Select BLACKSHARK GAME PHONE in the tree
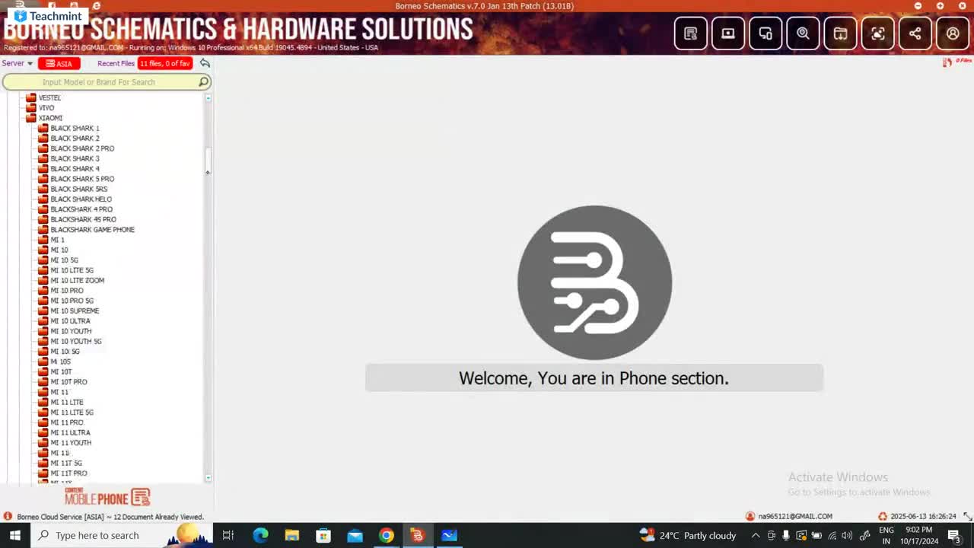This screenshot has height=548, width=974. click(92, 230)
